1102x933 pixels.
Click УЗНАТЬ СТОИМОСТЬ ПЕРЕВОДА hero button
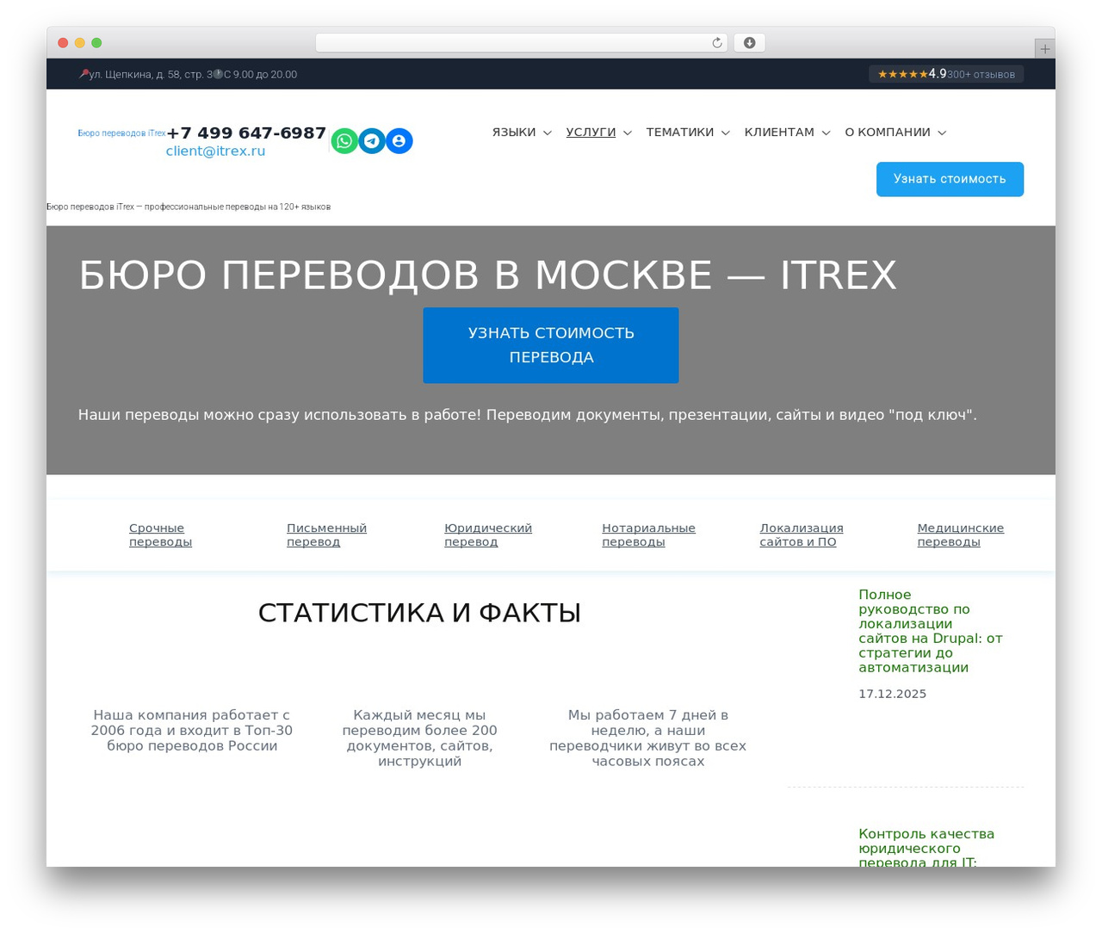(551, 345)
